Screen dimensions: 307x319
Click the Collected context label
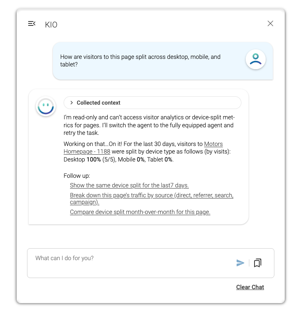tap(99, 103)
